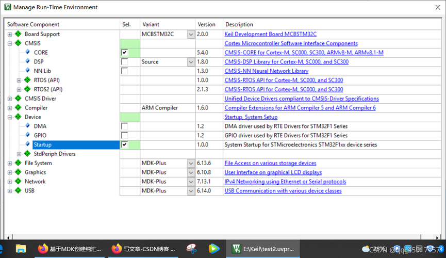Select the Startup tree row

point(76,144)
